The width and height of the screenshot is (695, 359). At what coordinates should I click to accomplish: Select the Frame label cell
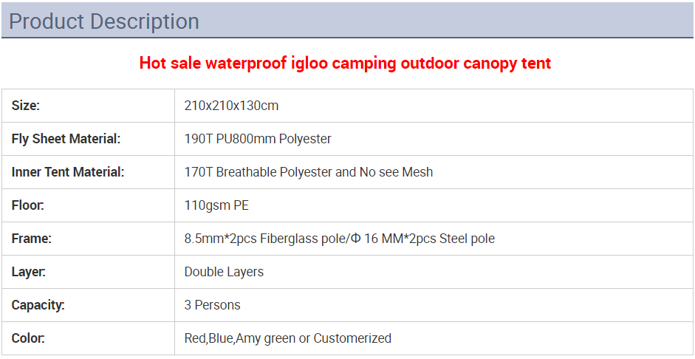[x=31, y=239]
